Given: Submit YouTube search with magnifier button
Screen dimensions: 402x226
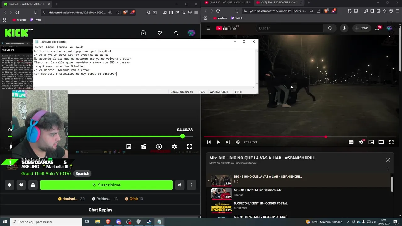Looking at the screenshot, I should point(330,28).
